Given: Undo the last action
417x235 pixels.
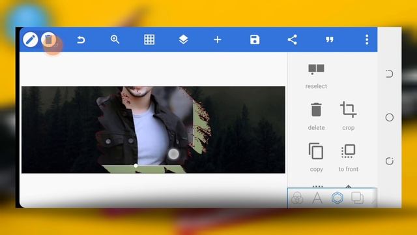Looking at the screenshot, I should click(x=81, y=40).
